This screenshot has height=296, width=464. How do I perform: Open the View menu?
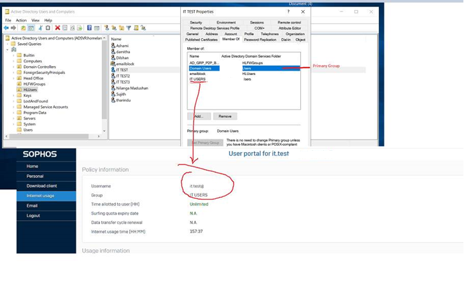(x=36, y=20)
